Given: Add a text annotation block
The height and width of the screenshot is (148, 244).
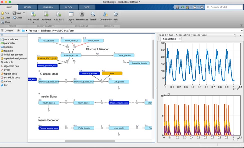Looking at the screenshot, I should tap(2, 85).
